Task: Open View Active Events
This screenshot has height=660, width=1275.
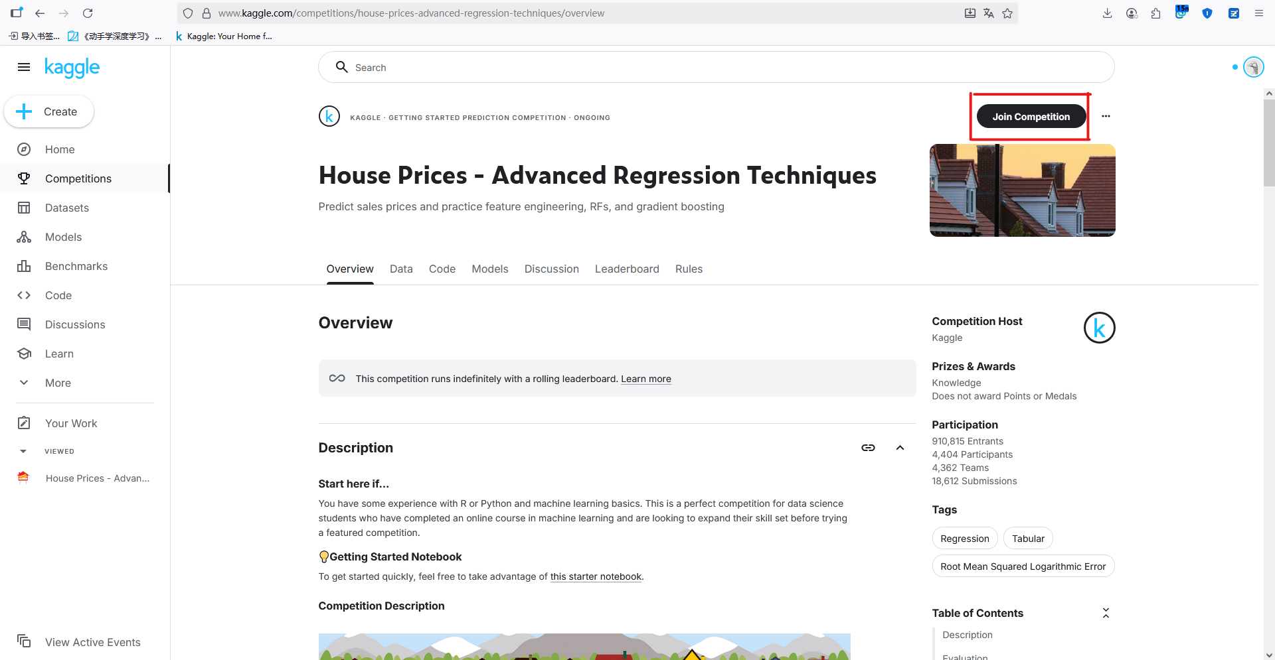Action: point(84,642)
